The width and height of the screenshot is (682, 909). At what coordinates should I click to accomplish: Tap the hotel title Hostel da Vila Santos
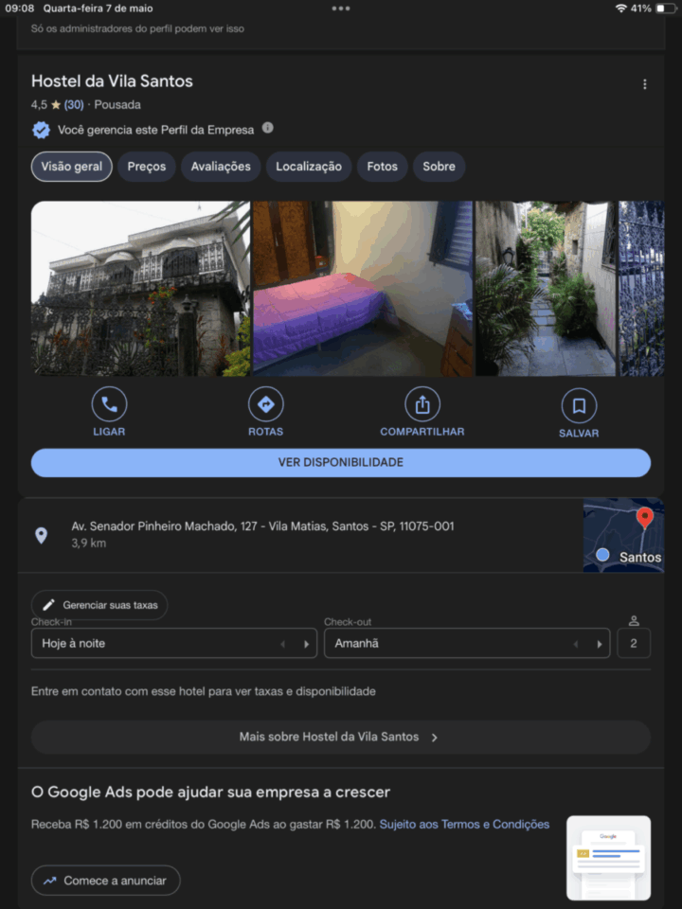(x=112, y=81)
